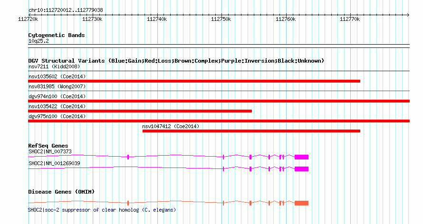Image resolution: width=423 pixels, height=224 pixels.
Task: Click the chr10:112720012..112779038 coordinate label
Action: 66,10
